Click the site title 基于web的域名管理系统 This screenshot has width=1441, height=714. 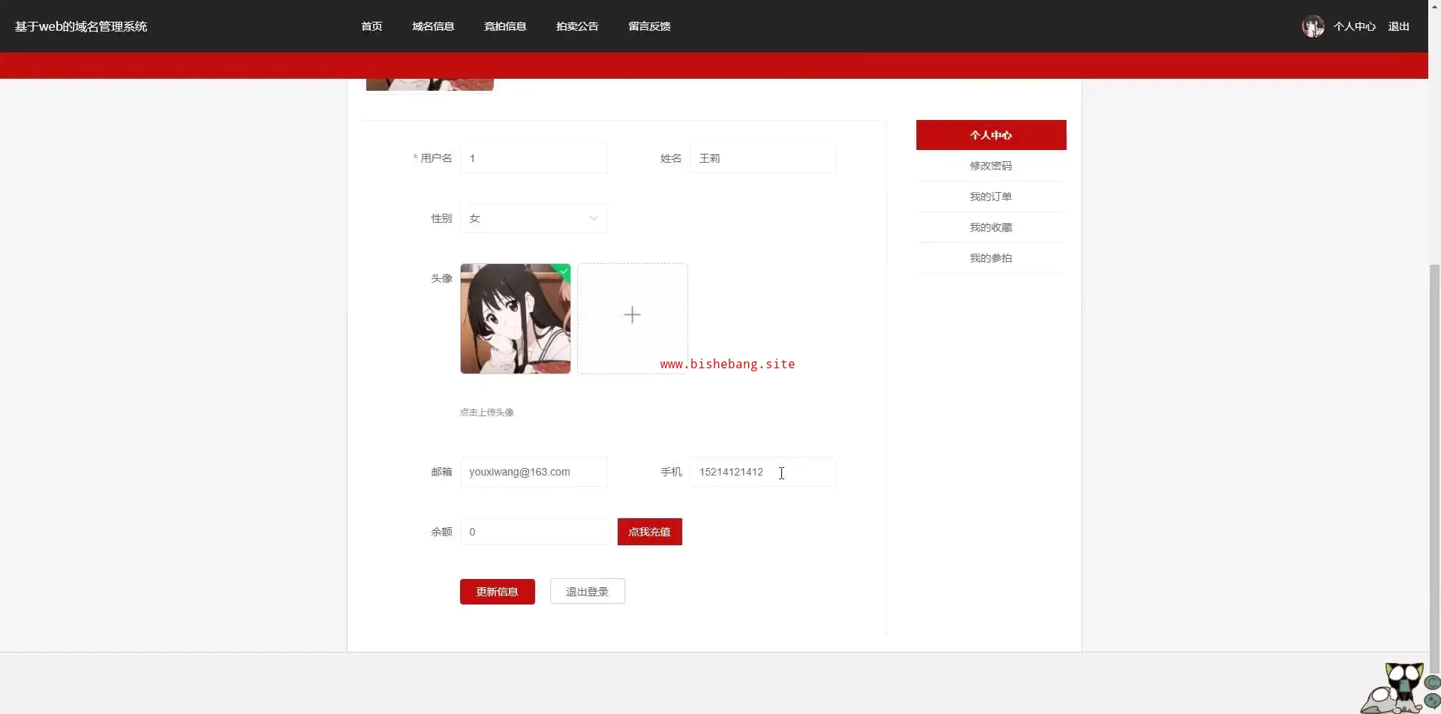point(81,26)
